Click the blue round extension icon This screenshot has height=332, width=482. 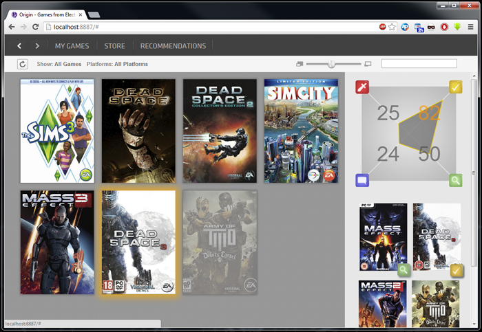(x=405, y=27)
